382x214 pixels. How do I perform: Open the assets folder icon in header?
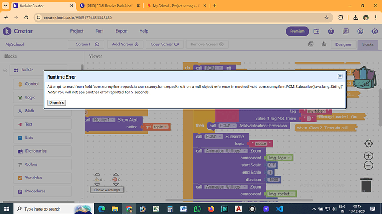pyautogui.click(x=317, y=31)
